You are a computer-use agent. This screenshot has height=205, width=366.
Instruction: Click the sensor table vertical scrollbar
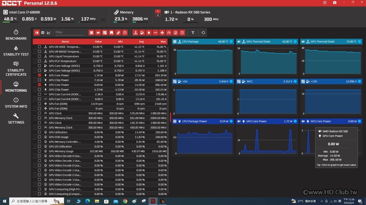(x=168, y=155)
